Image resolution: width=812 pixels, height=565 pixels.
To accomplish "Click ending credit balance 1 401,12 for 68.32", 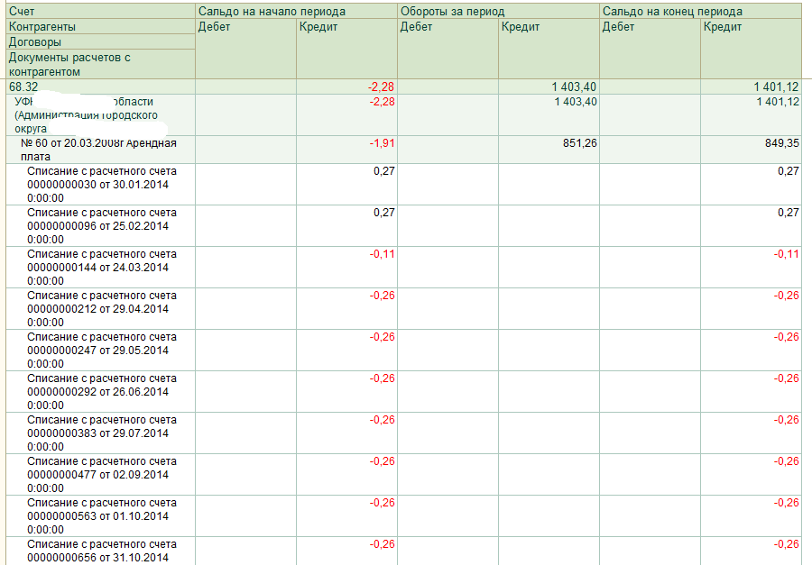I will point(776,87).
